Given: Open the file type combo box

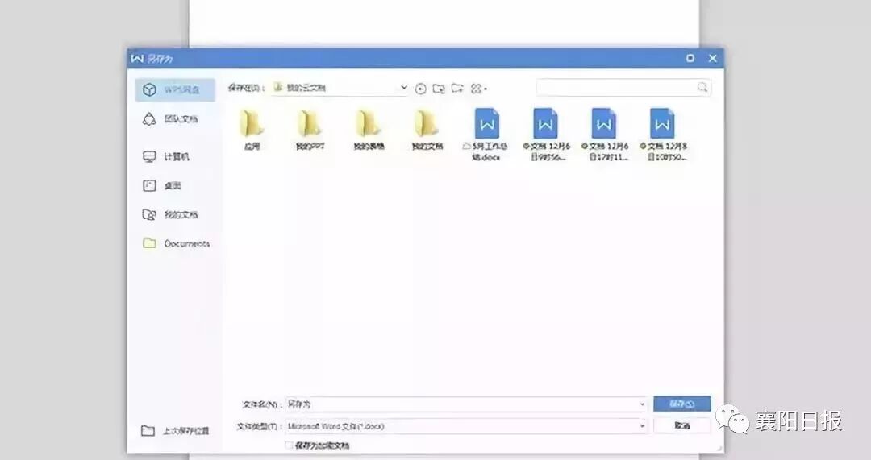Looking at the screenshot, I should click(x=467, y=426).
